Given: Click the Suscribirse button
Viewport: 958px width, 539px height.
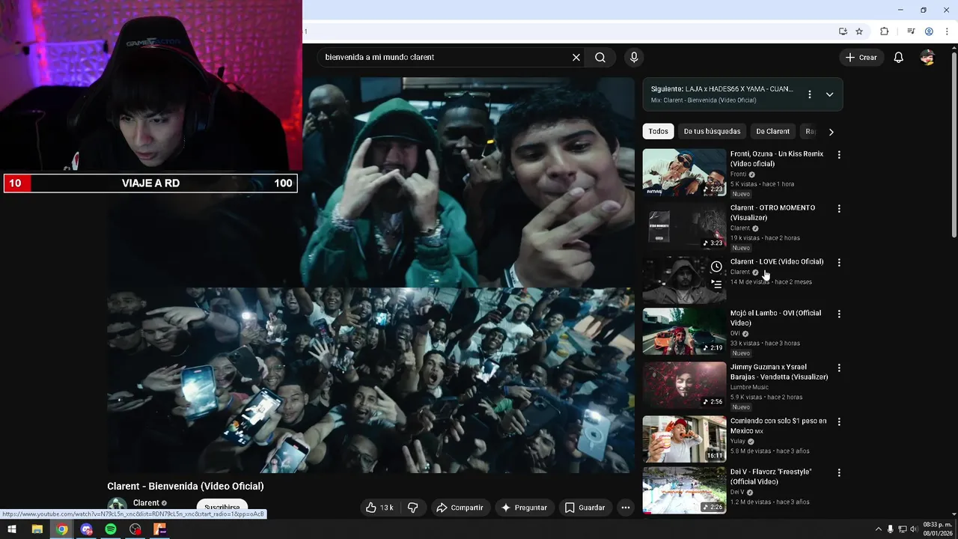Looking at the screenshot, I should click(x=222, y=508).
